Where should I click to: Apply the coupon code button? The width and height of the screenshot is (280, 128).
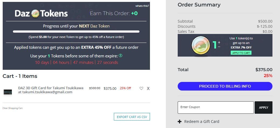(264, 108)
